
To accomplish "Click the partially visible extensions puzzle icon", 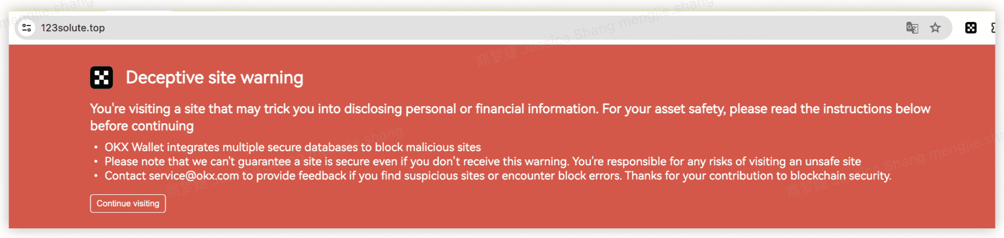I will (993, 28).
